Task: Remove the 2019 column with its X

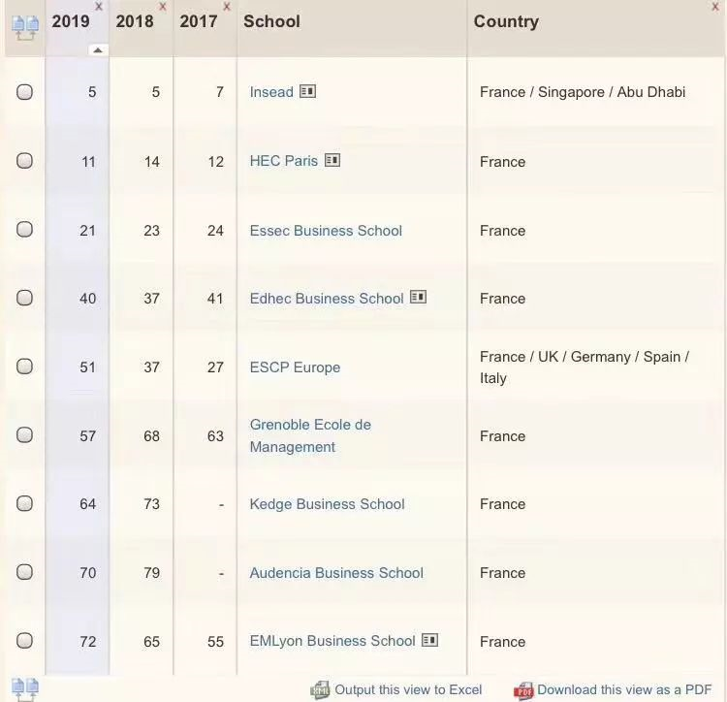Action: 99,7
